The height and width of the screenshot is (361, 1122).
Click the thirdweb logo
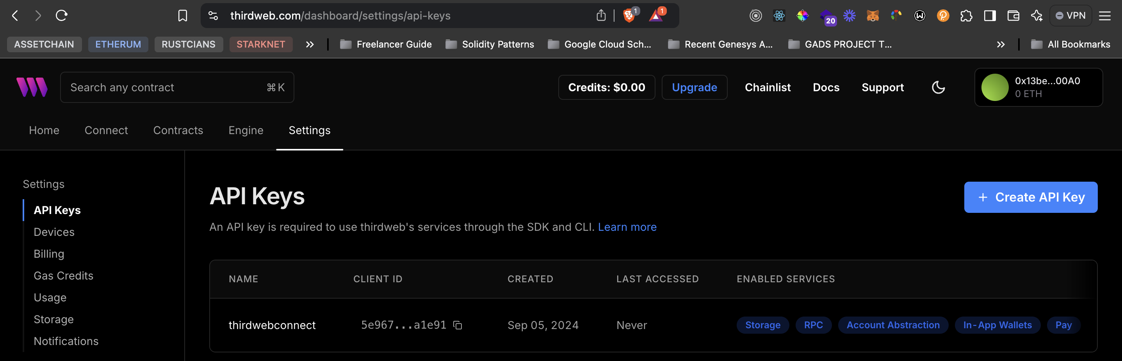32,87
